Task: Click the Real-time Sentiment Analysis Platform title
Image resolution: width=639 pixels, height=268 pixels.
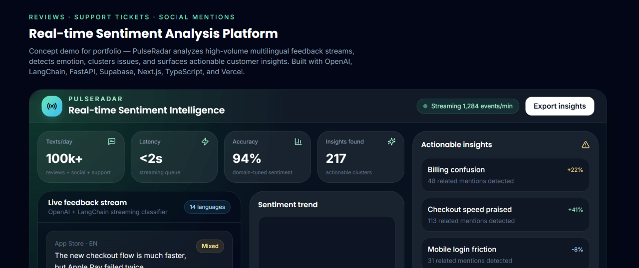Action: click(x=153, y=34)
